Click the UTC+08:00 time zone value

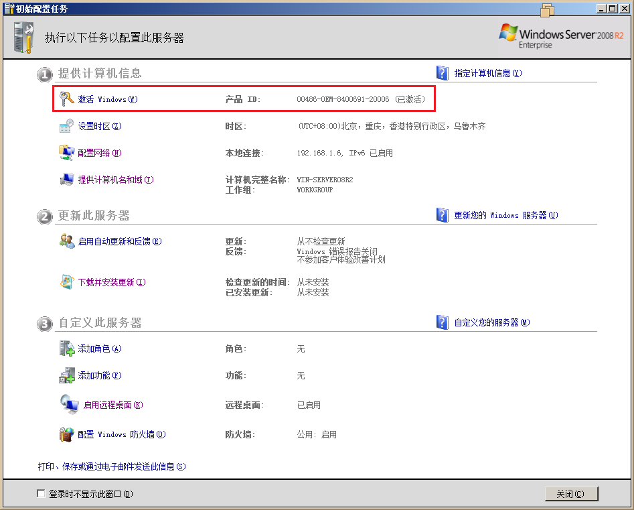[x=392, y=126]
